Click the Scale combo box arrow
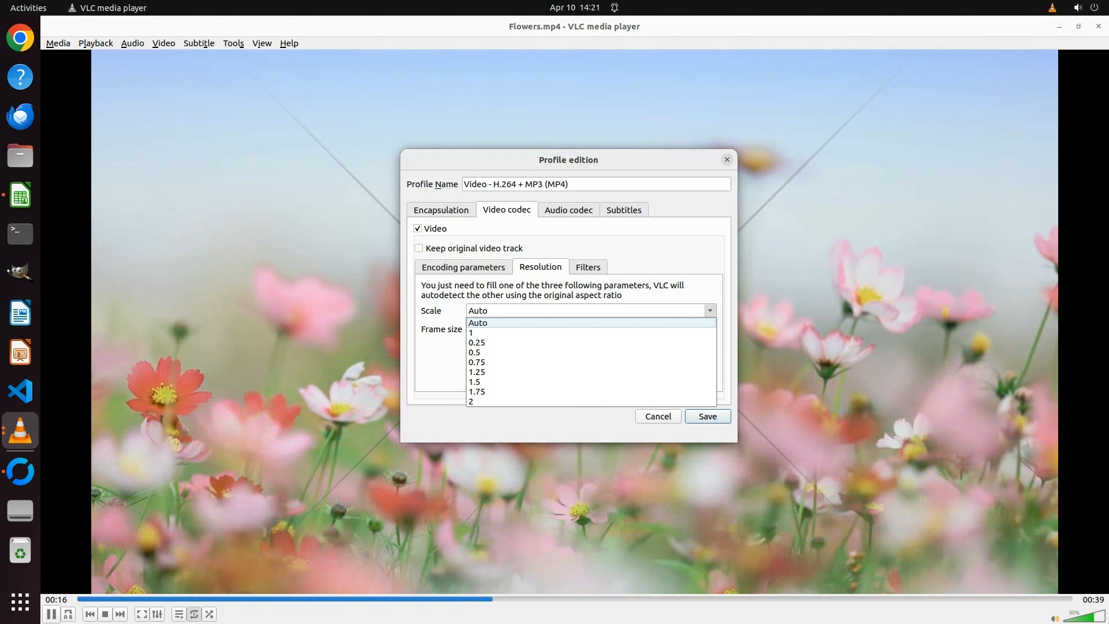Screen dimensions: 1109x624 (x=710, y=311)
